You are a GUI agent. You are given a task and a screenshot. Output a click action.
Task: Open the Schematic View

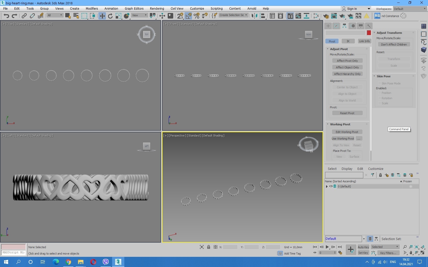[x=306, y=16]
